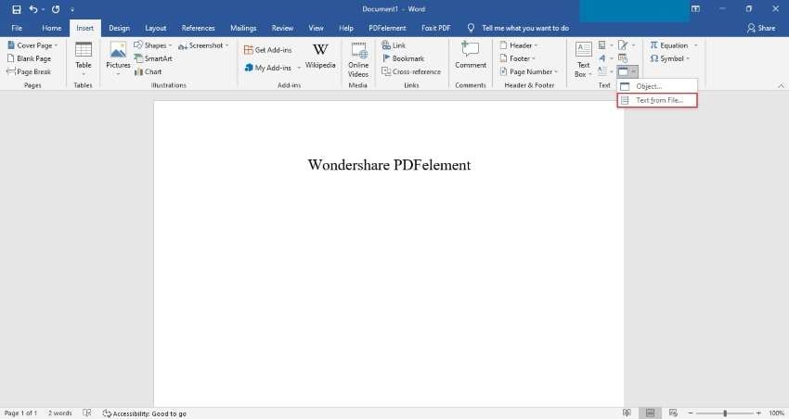Click Page 1 of 1 indicator

(x=20, y=413)
